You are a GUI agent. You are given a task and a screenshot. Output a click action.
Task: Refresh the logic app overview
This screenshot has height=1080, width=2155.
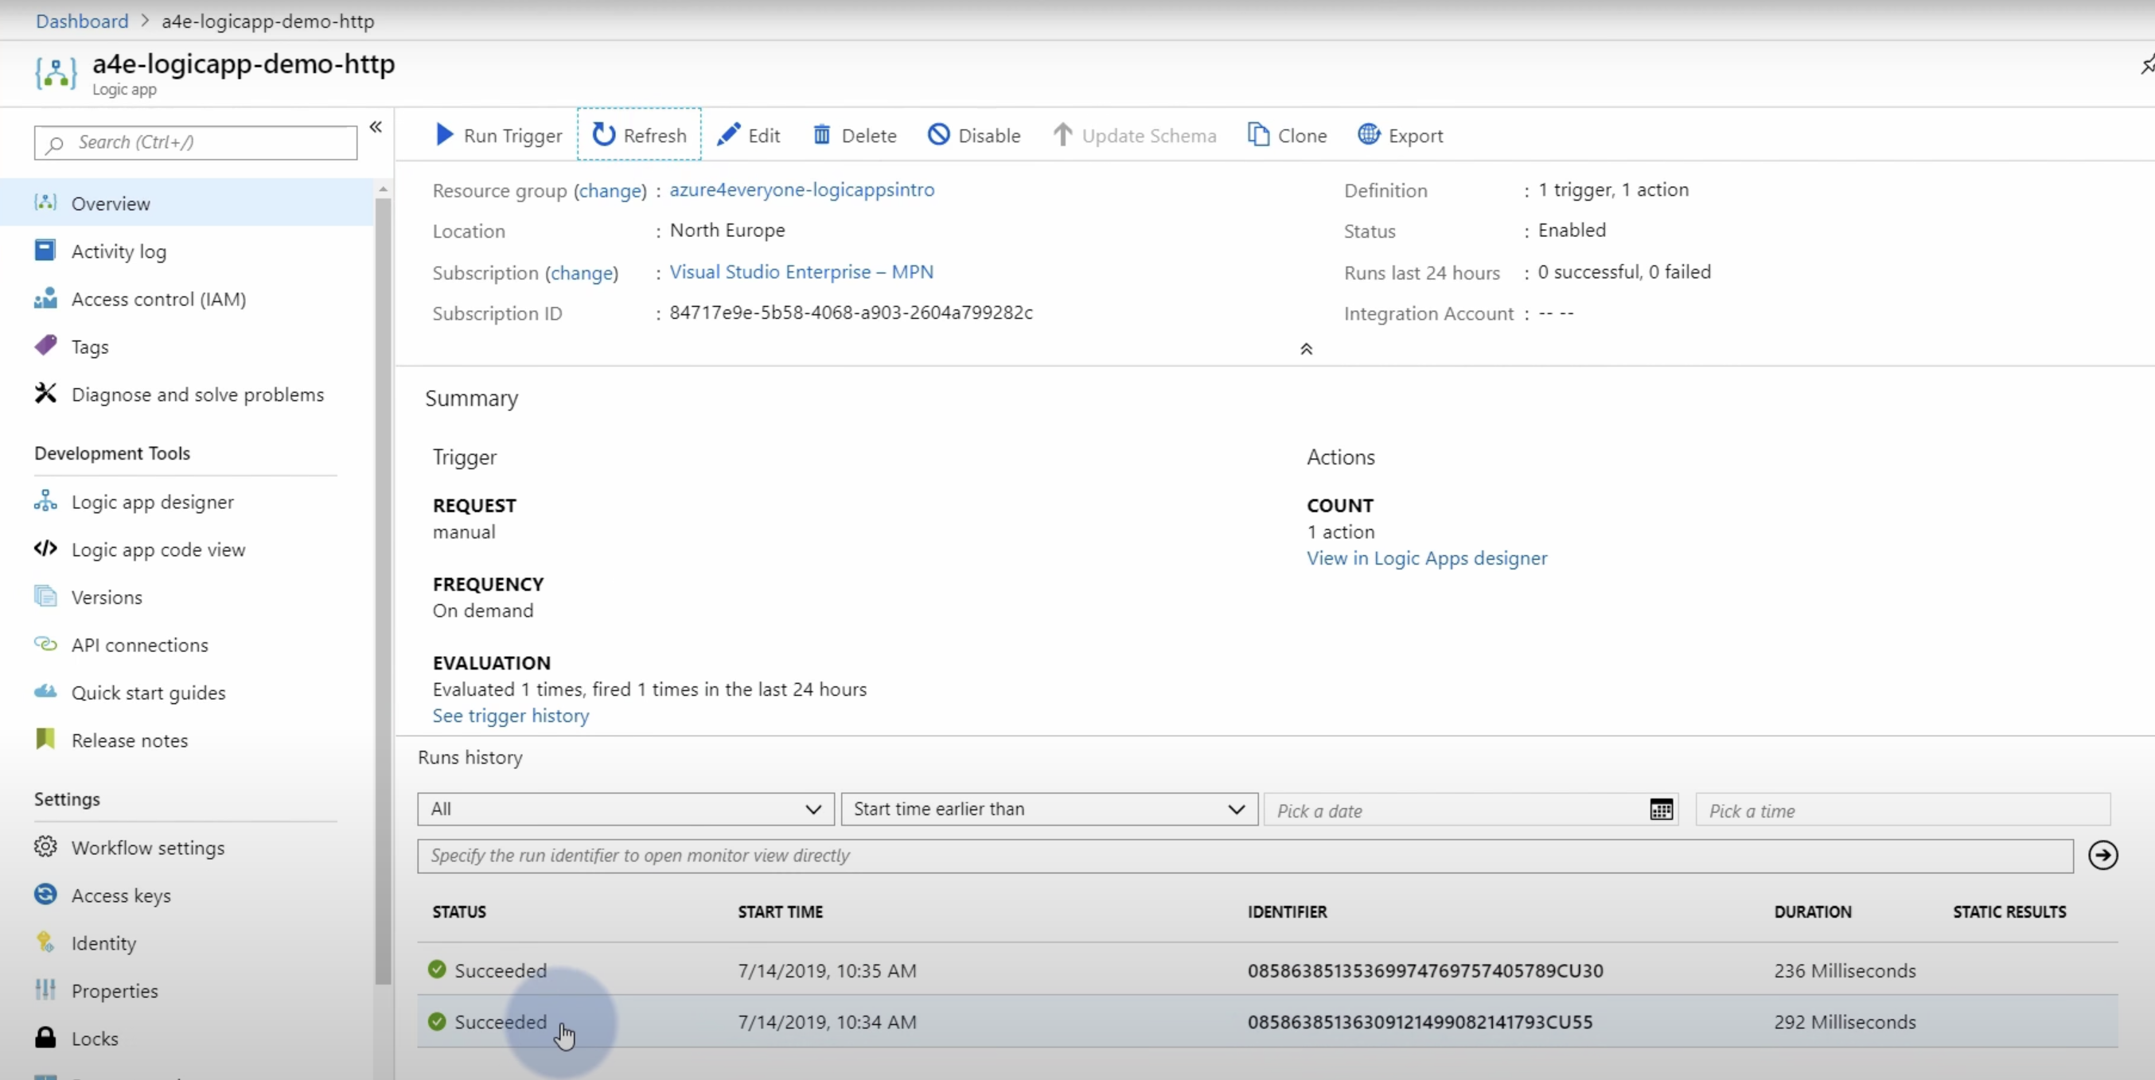pos(639,134)
